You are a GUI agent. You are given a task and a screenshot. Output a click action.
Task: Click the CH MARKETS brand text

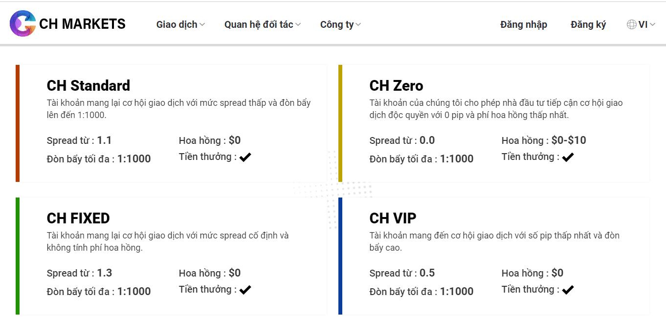pyautogui.click(x=82, y=24)
